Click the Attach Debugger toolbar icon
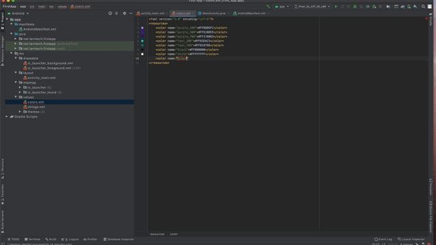436x245 pixels. click(x=374, y=6)
